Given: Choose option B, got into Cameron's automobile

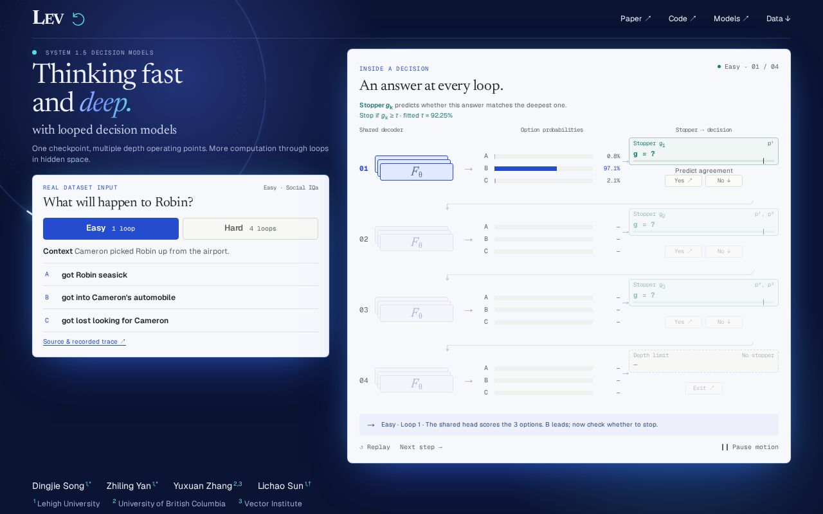Looking at the screenshot, I should pos(181,297).
